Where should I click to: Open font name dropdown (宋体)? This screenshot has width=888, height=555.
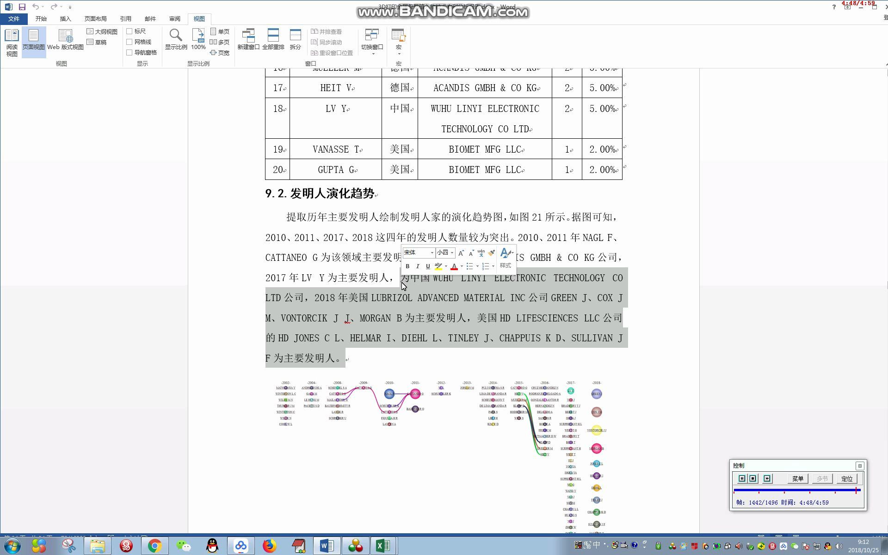click(x=432, y=253)
